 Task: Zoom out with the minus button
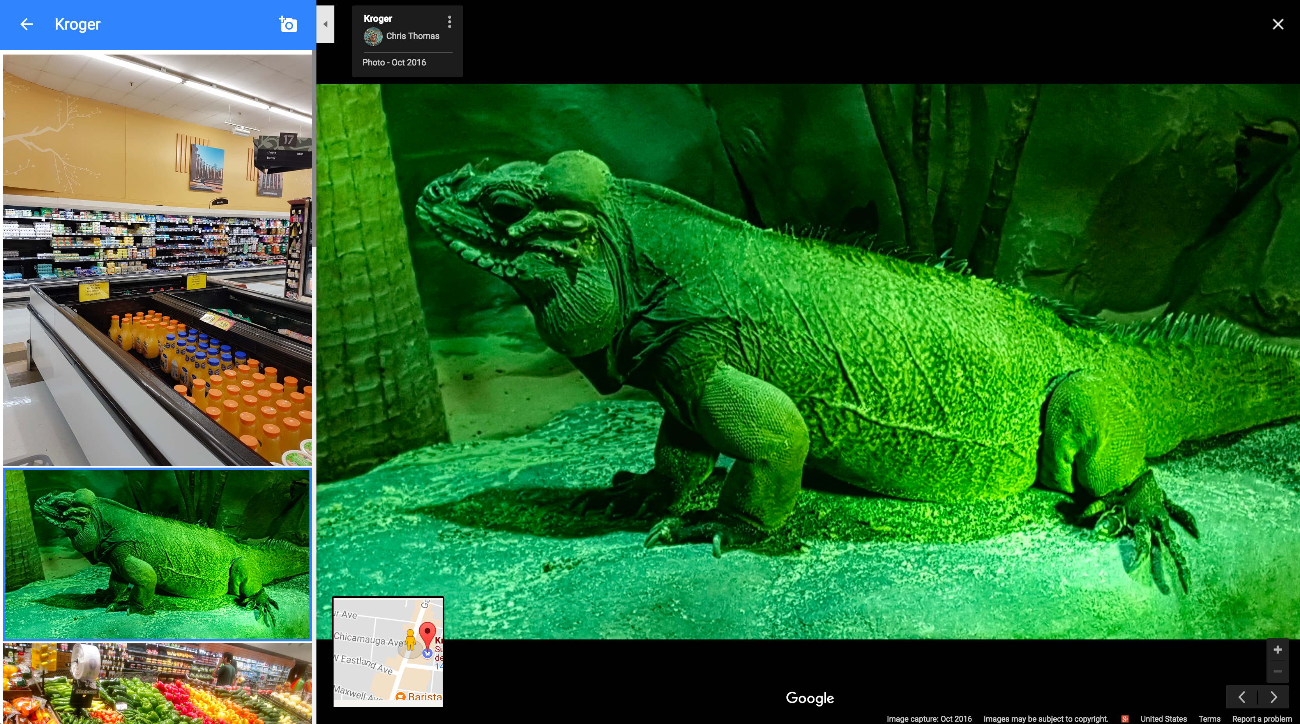1277,671
